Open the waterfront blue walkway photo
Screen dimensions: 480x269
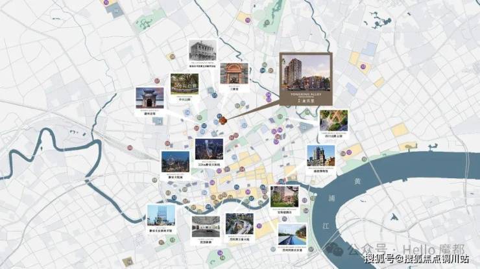292,235
